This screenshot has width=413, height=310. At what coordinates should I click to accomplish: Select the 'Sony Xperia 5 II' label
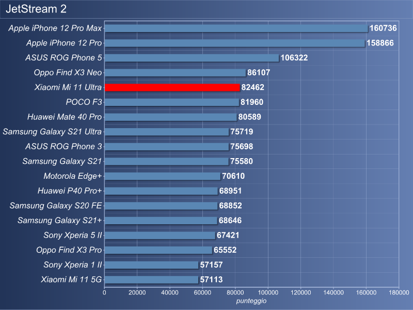click(73, 235)
